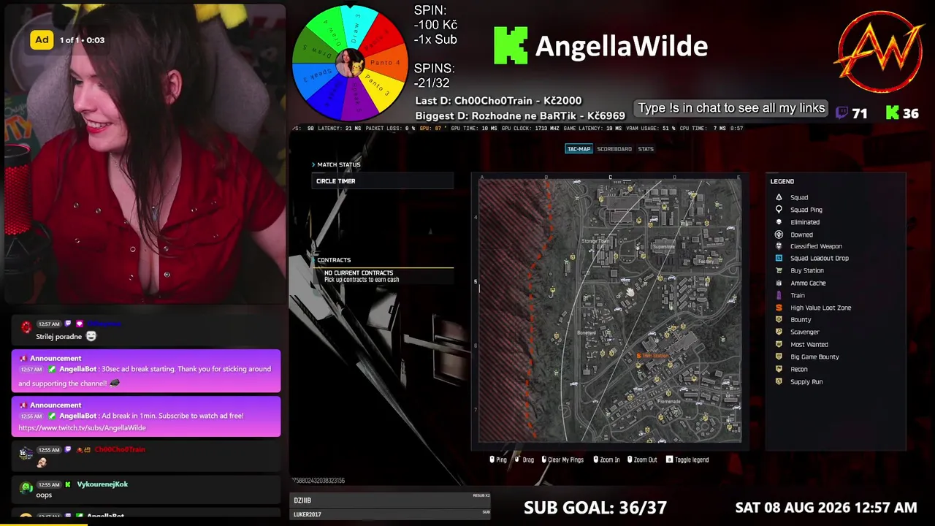Image resolution: width=935 pixels, height=526 pixels.
Task: Click the green Kick viewer count icon
Action: click(x=892, y=113)
